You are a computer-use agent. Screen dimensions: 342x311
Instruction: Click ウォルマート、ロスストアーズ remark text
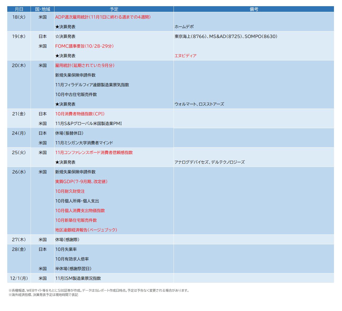pos(199,104)
